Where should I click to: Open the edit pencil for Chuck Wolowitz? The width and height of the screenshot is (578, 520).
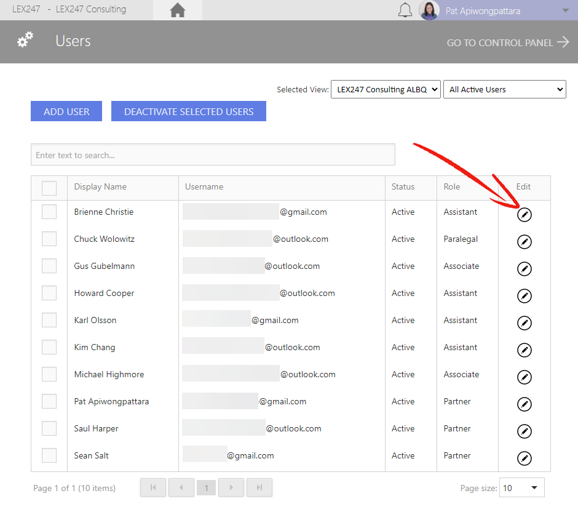pos(524,242)
